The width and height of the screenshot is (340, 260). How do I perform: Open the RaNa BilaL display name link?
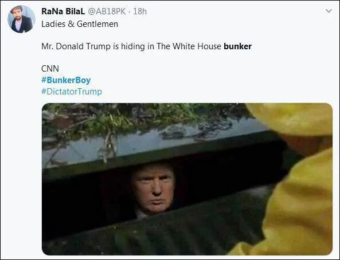coord(63,11)
